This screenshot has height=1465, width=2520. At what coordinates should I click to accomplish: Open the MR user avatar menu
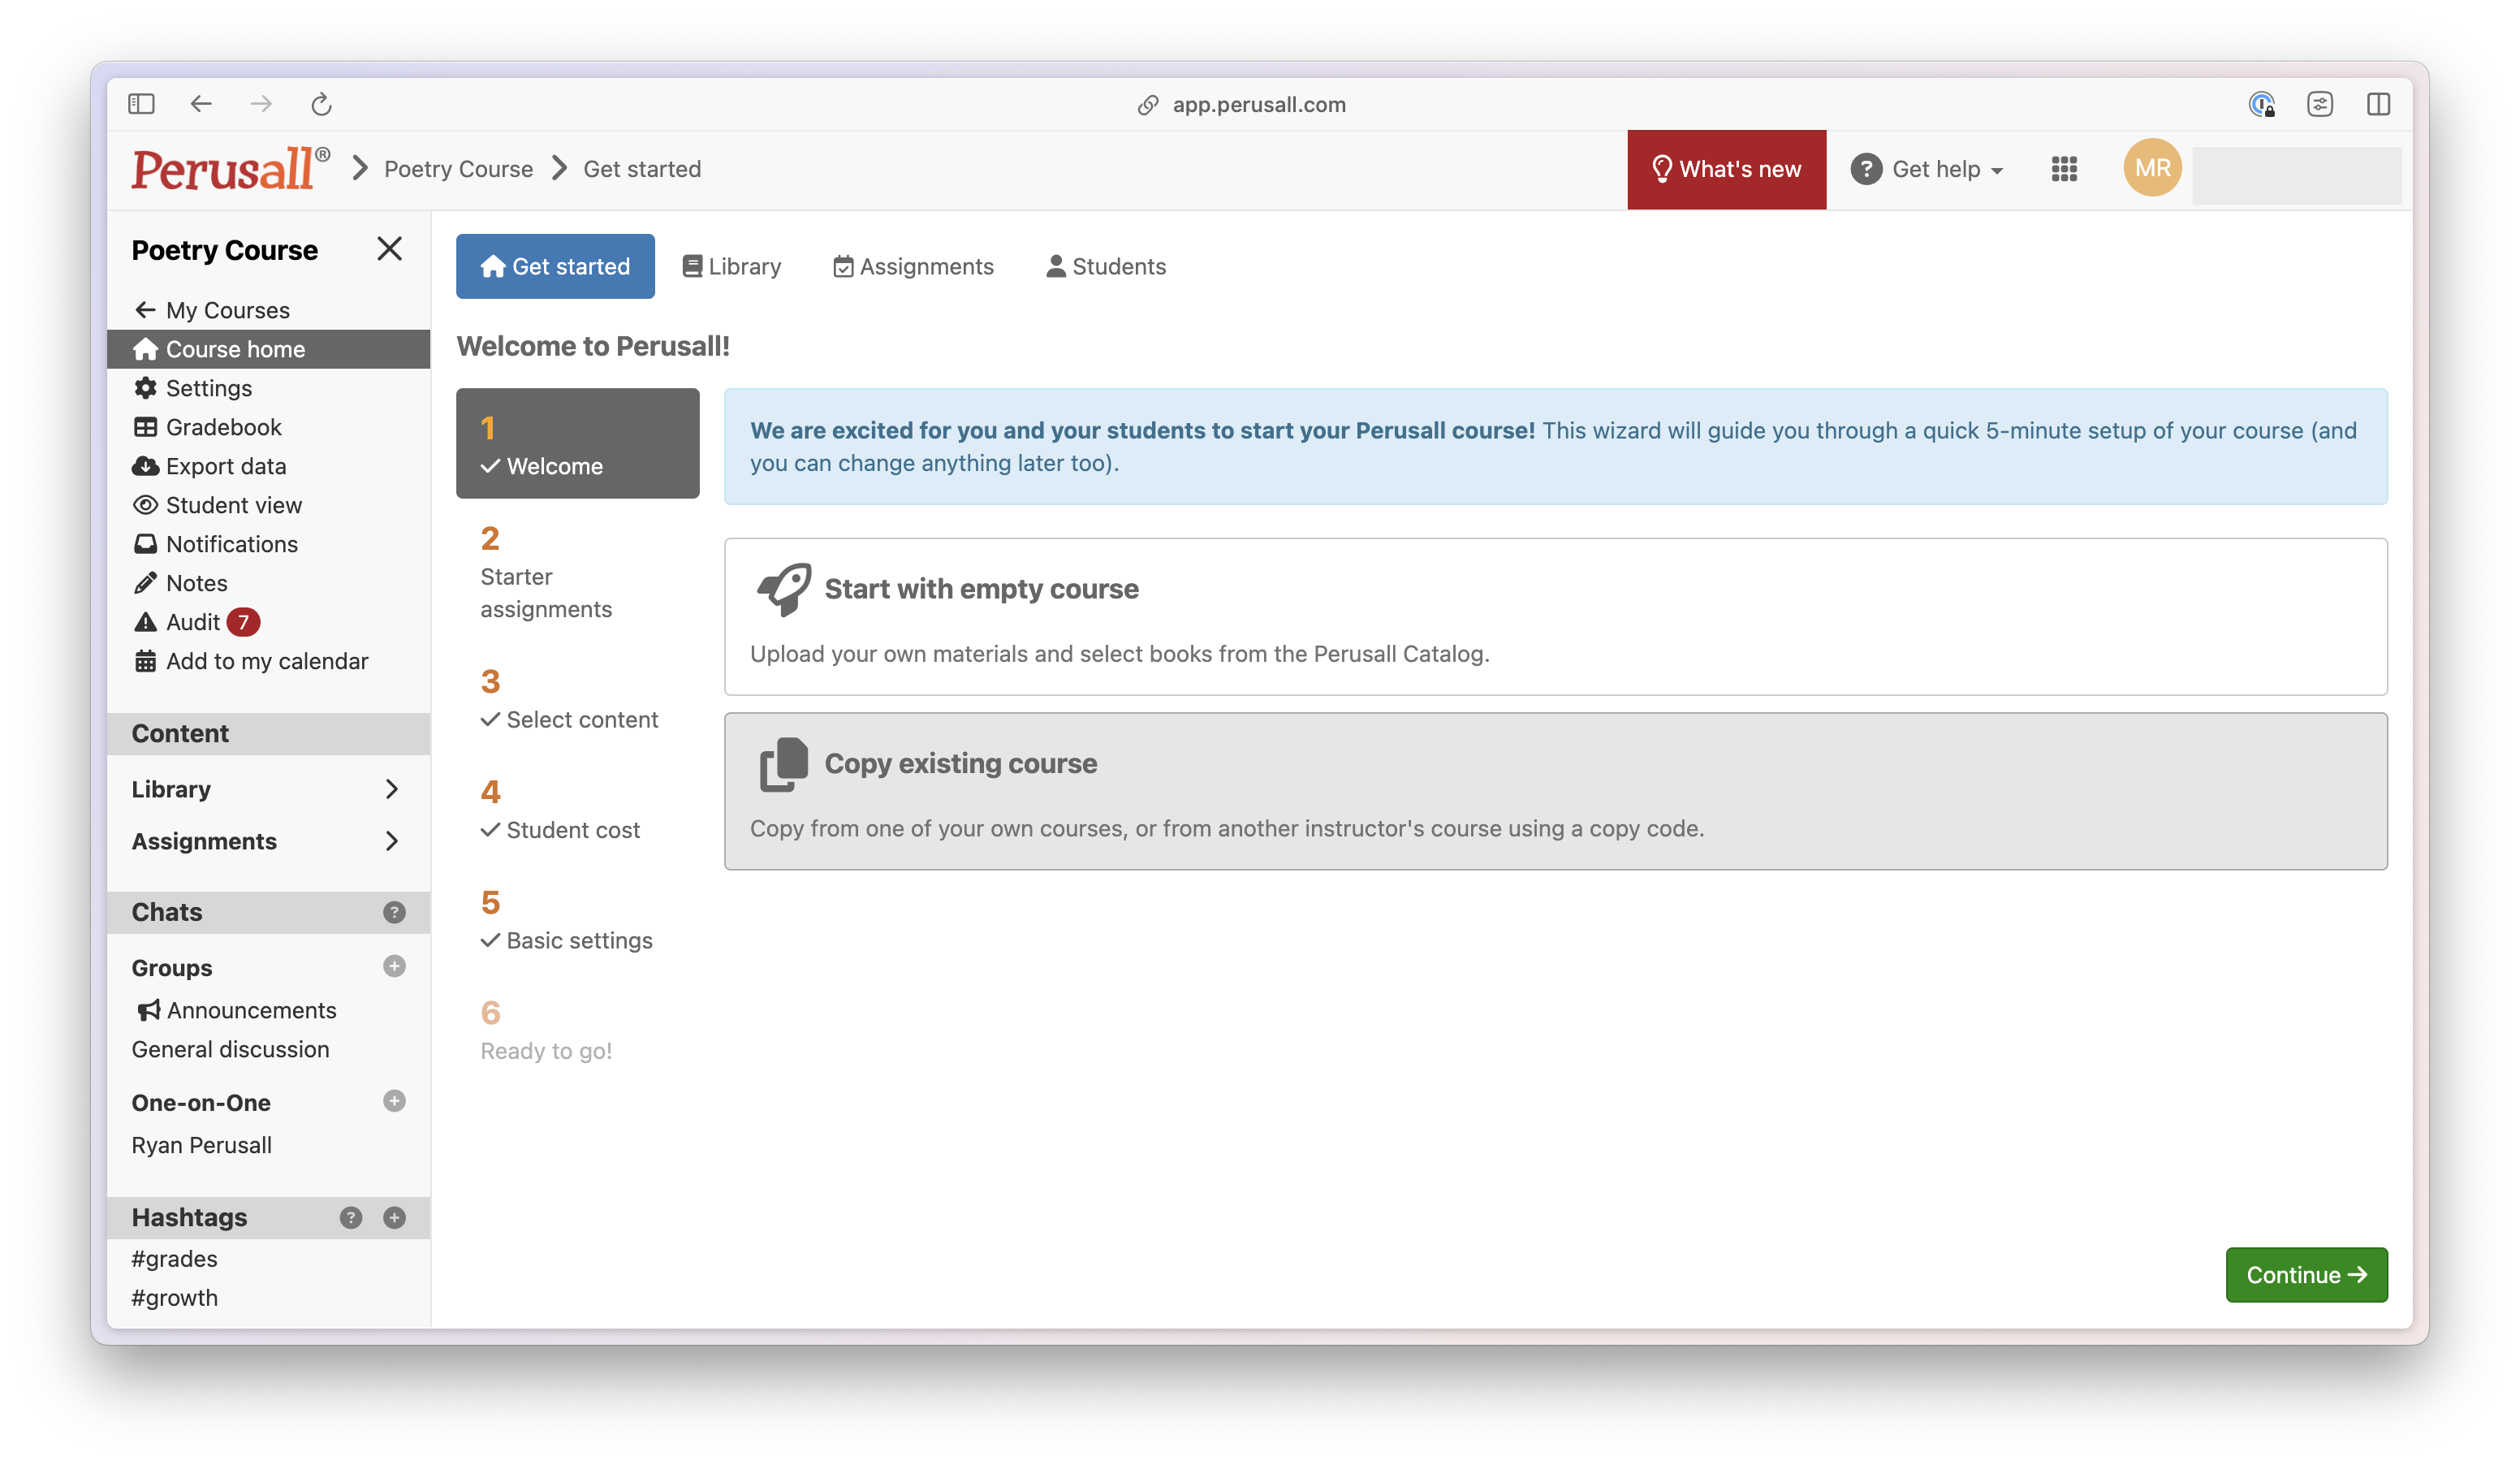[2152, 168]
